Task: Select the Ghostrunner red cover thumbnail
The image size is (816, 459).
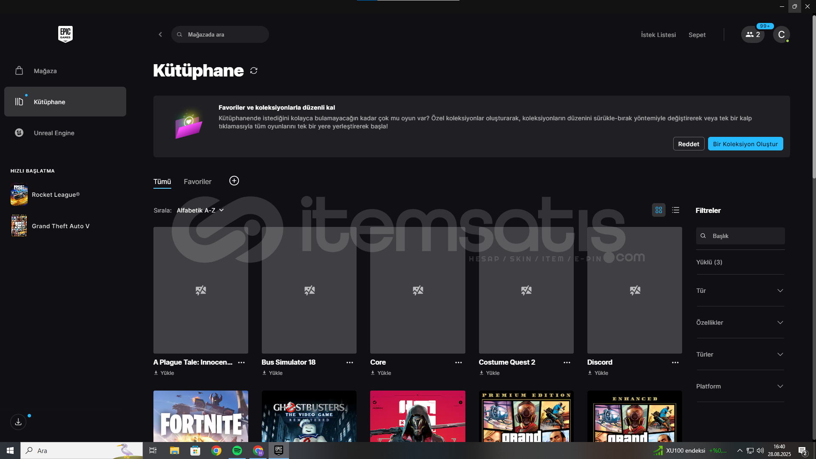Action: click(418, 416)
